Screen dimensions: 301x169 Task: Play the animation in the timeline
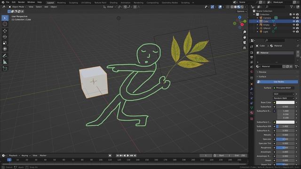128,155
